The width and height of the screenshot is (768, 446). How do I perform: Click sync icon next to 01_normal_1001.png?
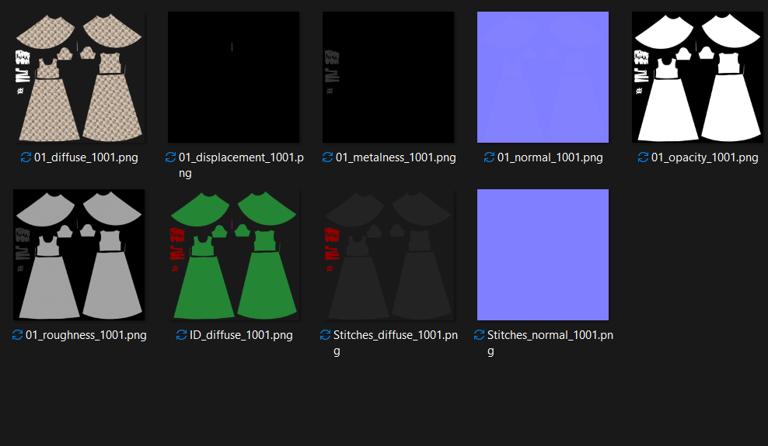point(489,157)
